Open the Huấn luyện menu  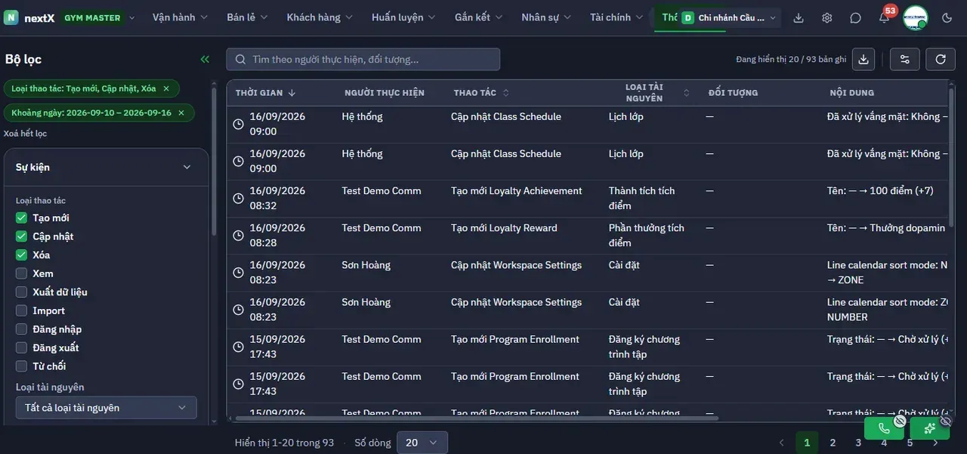point(403,17)
